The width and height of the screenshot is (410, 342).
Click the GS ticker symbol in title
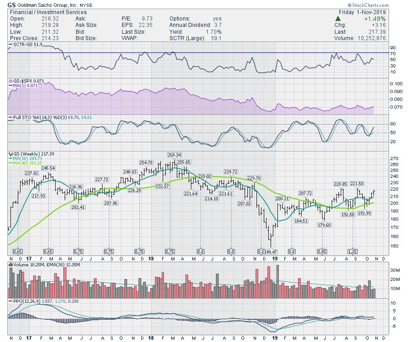coord(11,5)
